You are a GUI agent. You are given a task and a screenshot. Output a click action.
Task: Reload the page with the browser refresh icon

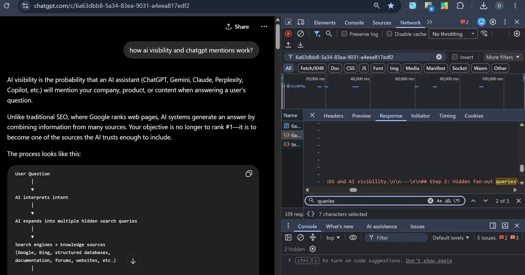coord(7,6)
